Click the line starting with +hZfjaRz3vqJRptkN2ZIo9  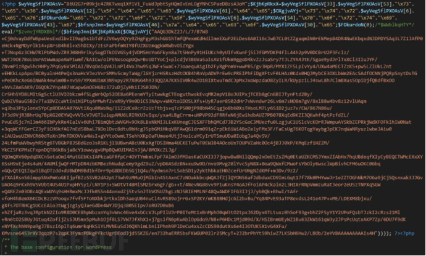[201, 212]
